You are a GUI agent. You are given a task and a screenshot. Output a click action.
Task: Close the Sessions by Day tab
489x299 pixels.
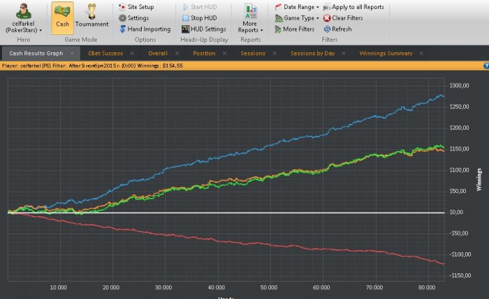[344, 54]
